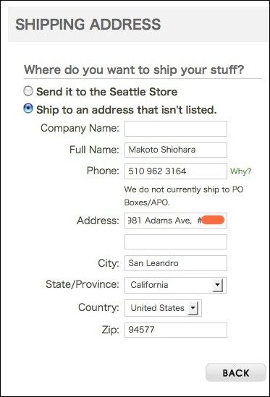Click the BACK button
The width and height of the screenshot is (270, 397).
tap(236, 372)
